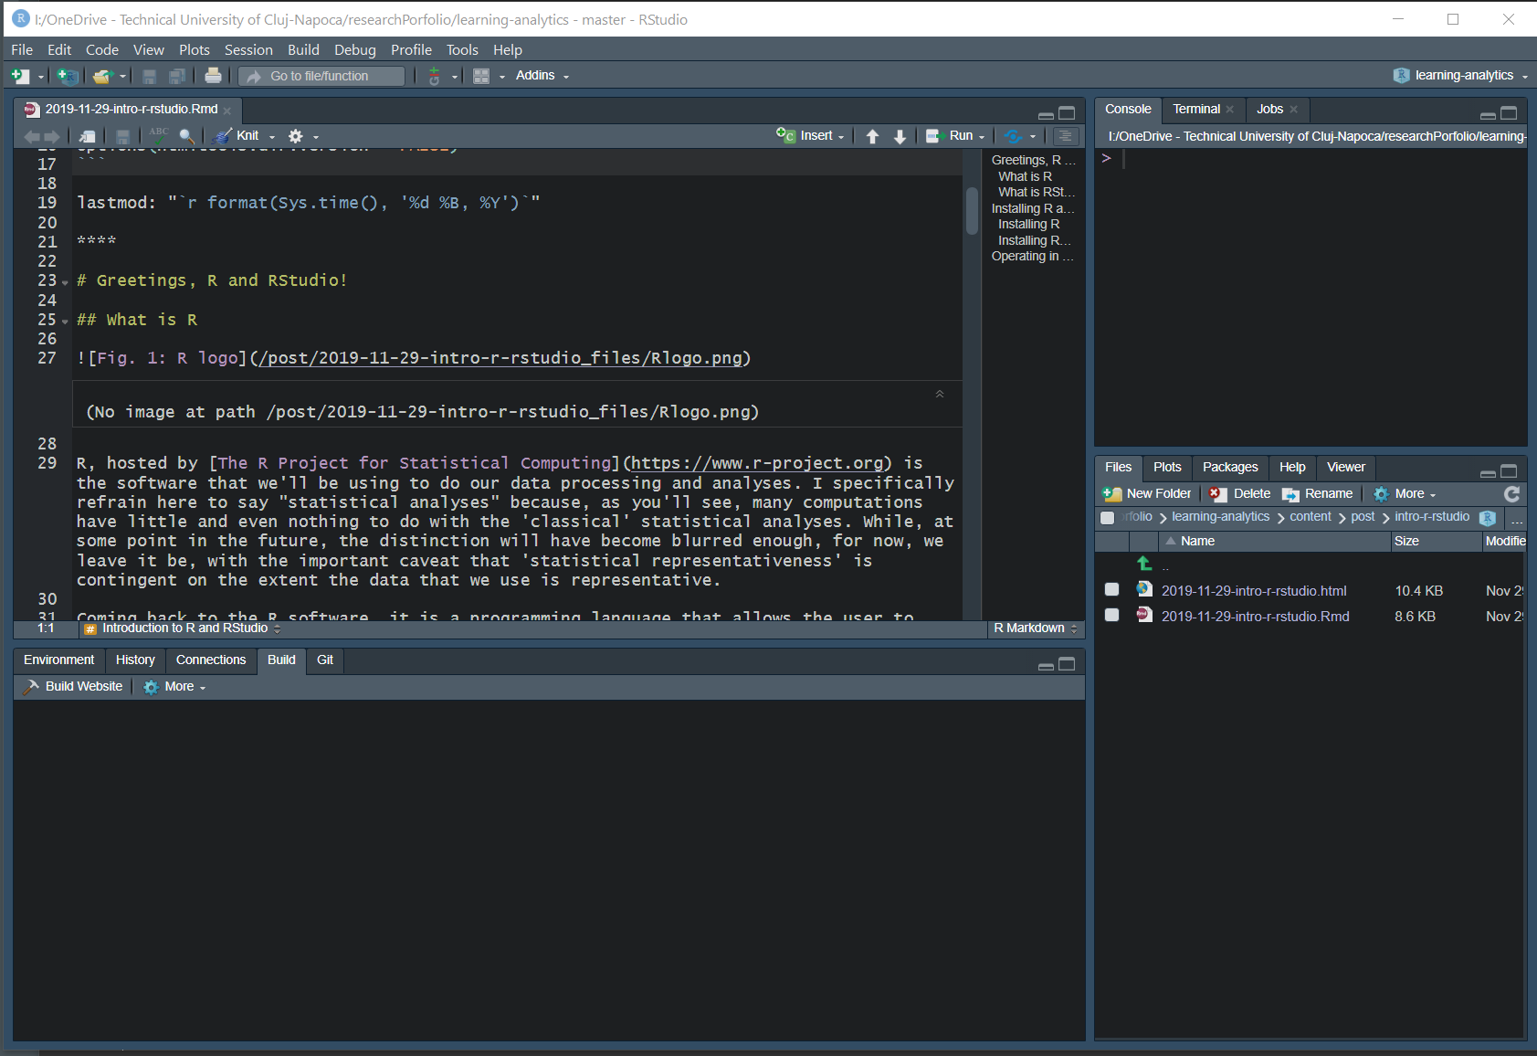Click the Delete button in Files pane
This screenshot has width=1537, height=1056.
coord(1240,493)
